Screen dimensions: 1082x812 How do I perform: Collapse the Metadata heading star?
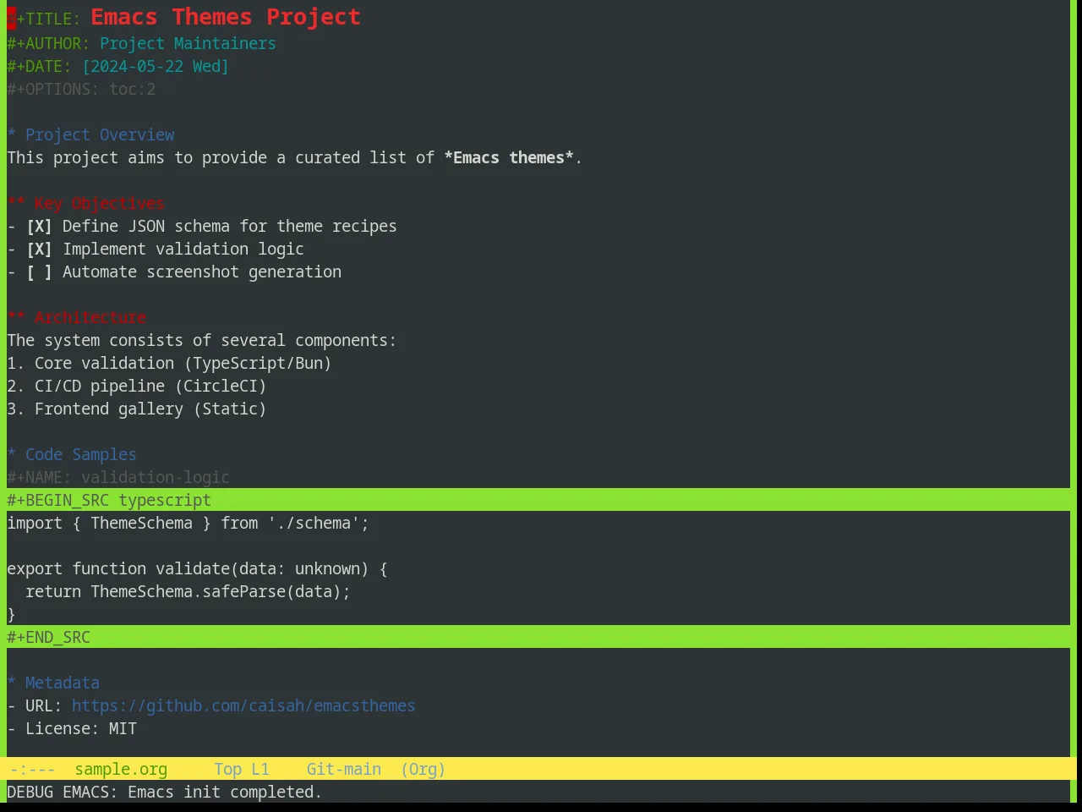pyautogui.click(x=12, y=683)
